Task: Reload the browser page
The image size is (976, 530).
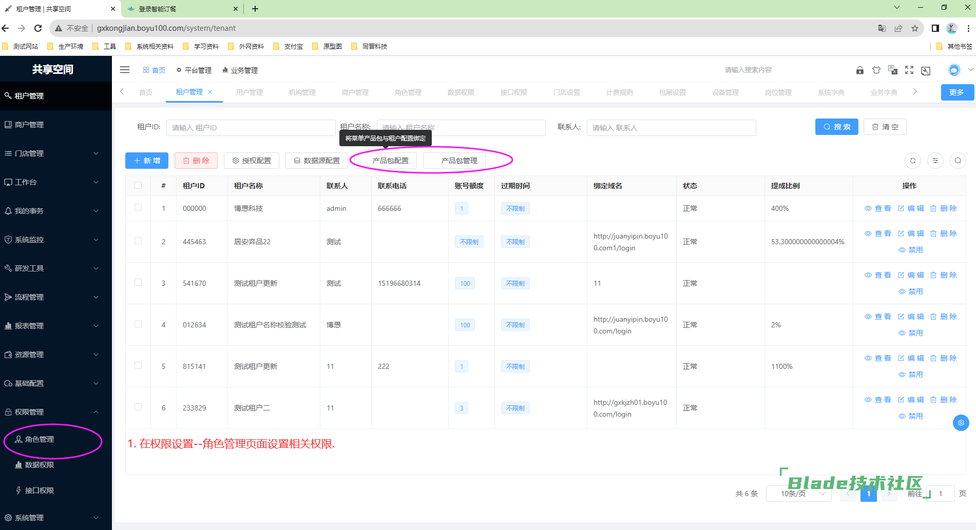Action: (x=38, y=28)
